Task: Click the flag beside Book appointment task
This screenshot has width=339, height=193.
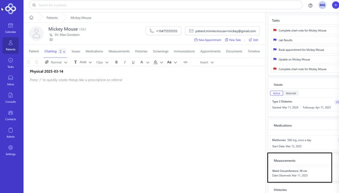Action: point(275,50)
